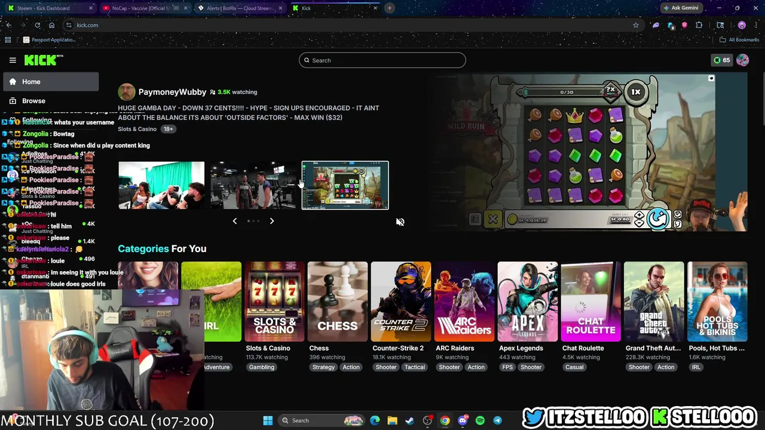
Task: Switch to the Alerts | BotRix browser tab
Action: coord(239,8)
